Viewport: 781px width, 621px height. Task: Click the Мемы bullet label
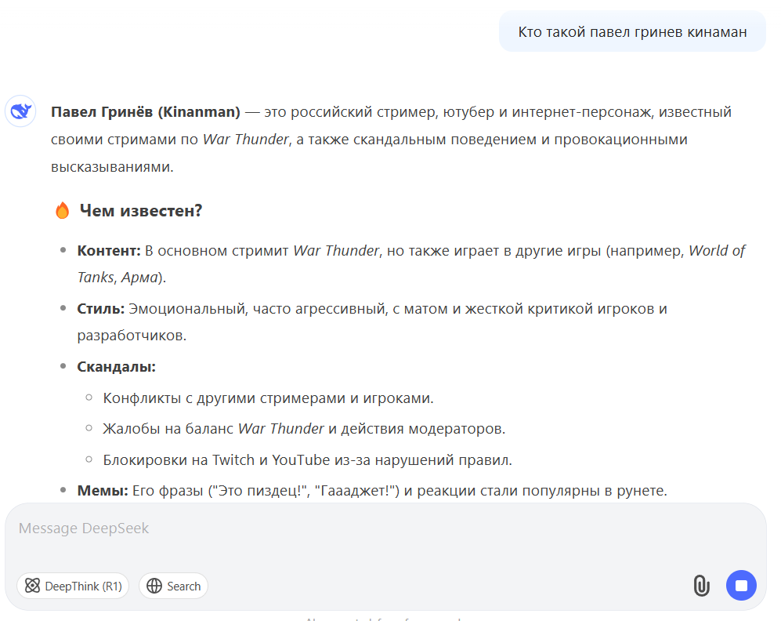[x=103, y=491]
